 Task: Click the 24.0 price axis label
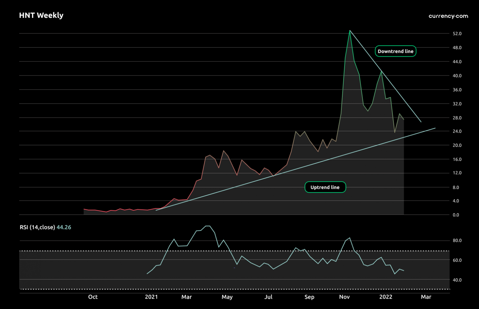pyautogui.click(x=457, y=131)
